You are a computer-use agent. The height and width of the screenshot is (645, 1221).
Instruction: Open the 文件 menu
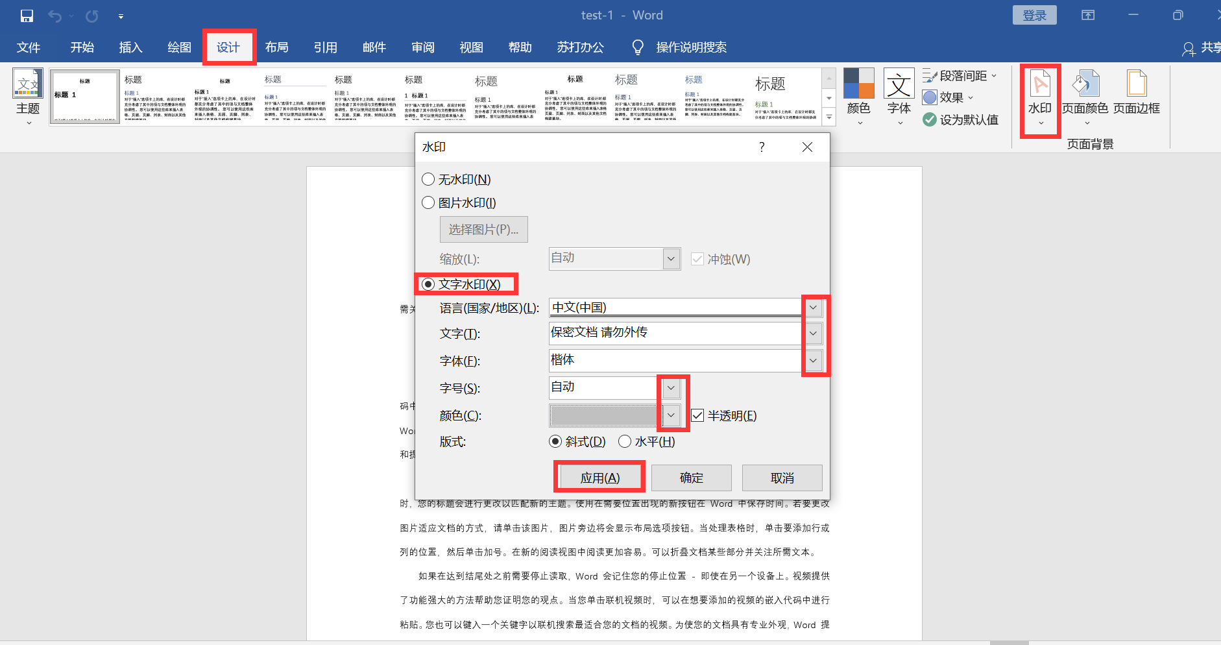tap(29, 47)
